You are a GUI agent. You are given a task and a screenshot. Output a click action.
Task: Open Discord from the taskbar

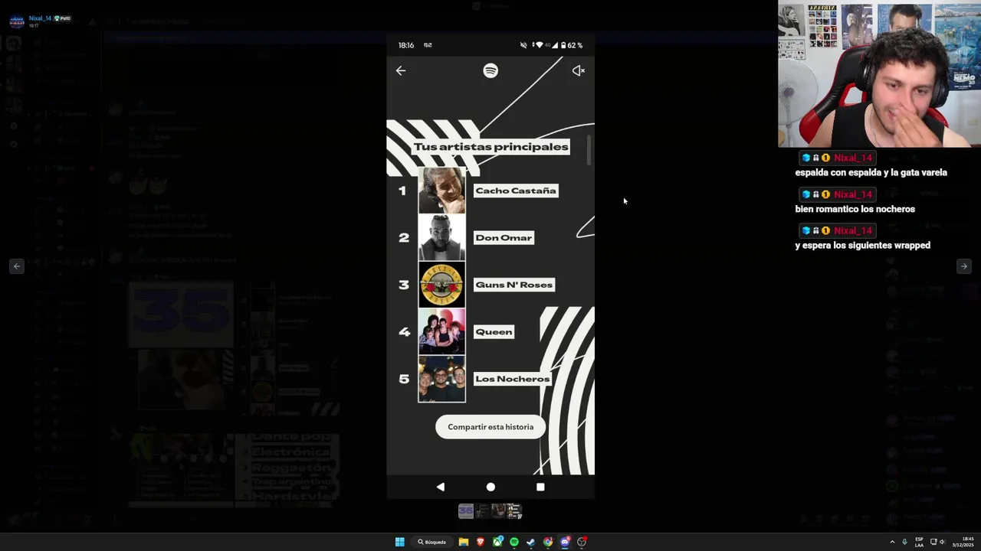(x=565, y=542)
